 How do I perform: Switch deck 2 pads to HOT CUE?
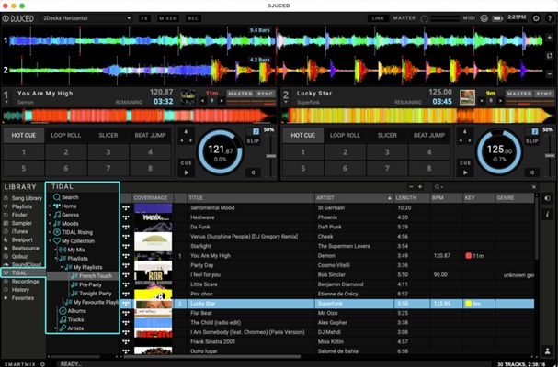[x=302, y=136]
